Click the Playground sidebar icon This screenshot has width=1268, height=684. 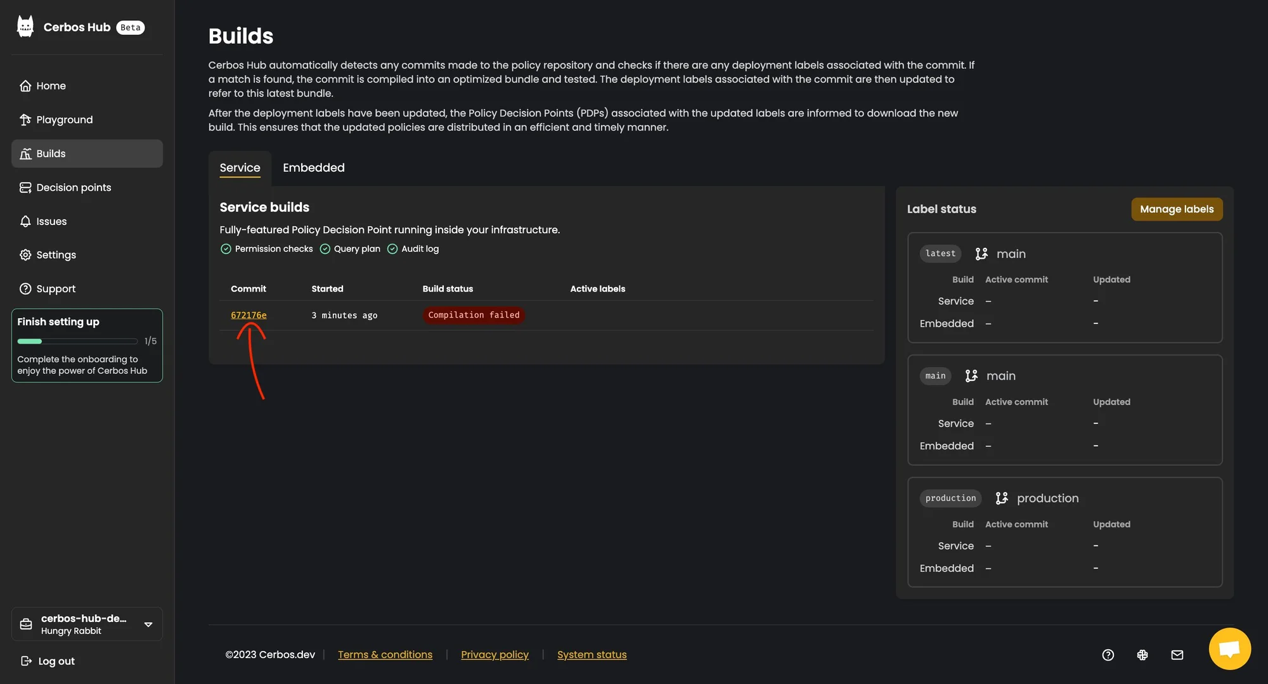[x=25, y=120]
